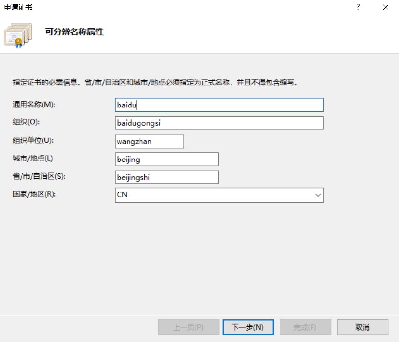Click the 组织(O): label

point(26,122)
